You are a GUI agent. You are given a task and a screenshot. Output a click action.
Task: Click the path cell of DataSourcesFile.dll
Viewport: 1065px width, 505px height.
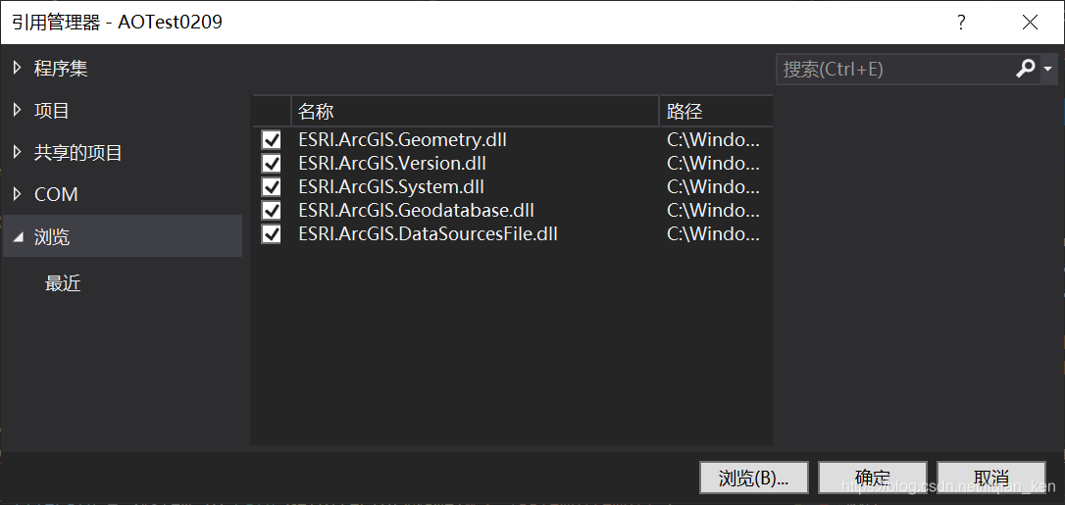[713, 234]
